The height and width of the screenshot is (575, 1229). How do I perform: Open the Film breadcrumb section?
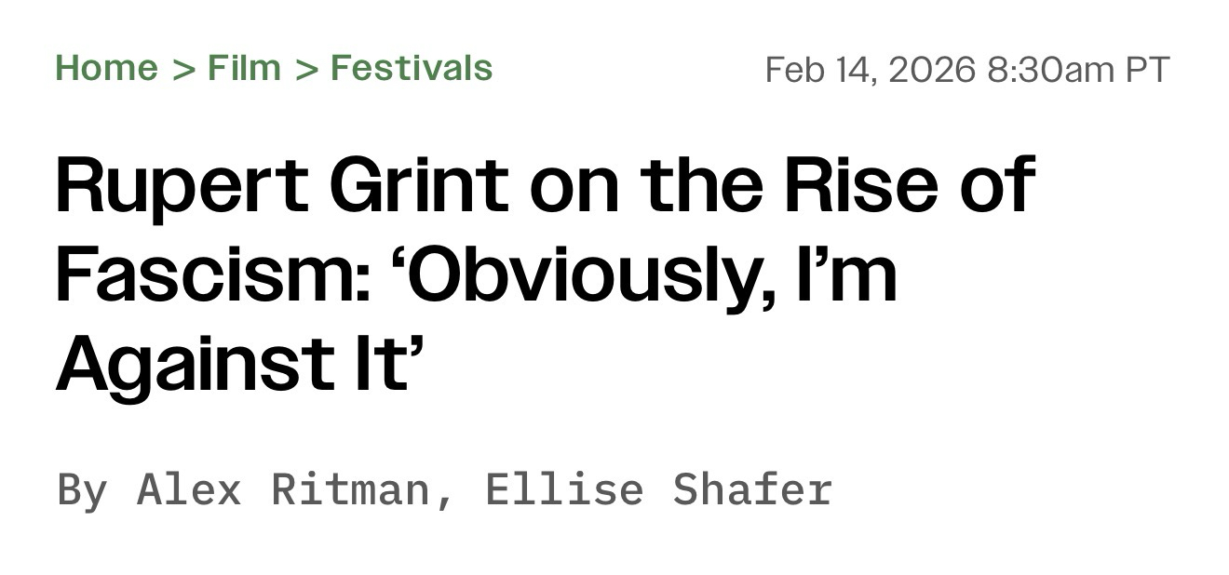click(x=244, y=68)
